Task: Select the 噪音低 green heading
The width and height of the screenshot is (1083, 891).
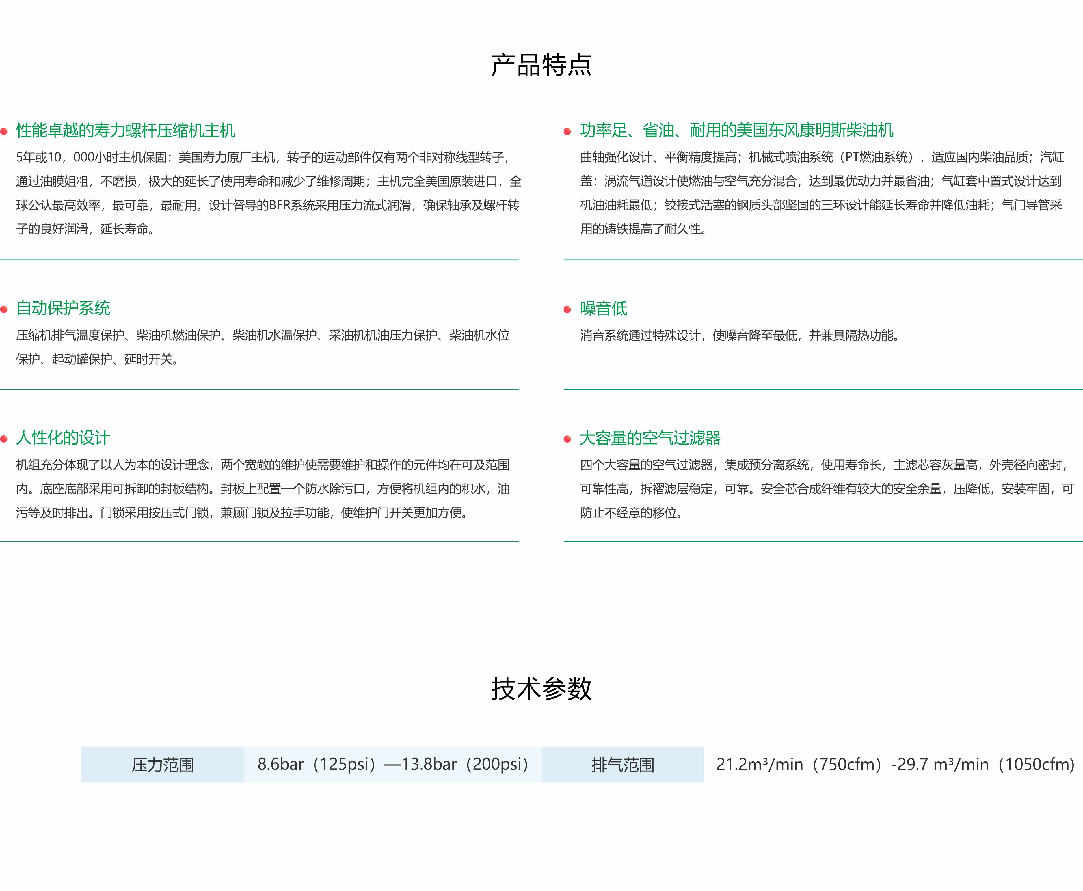Action: [x=604, y=308]
